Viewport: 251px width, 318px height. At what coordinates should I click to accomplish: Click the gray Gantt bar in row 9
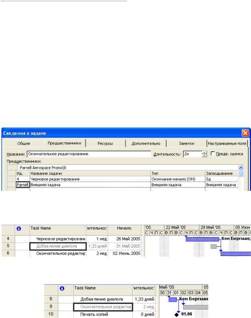[196, 307]
